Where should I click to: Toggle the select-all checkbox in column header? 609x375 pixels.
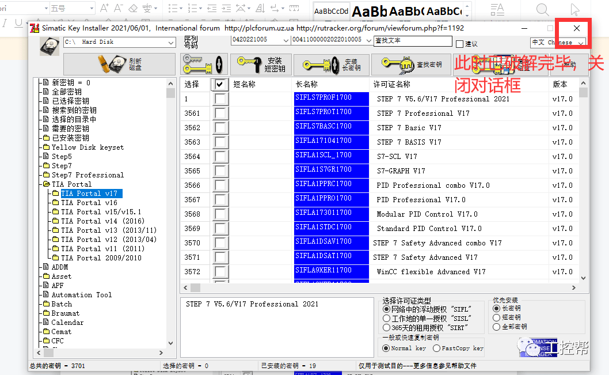pos(220,84)
